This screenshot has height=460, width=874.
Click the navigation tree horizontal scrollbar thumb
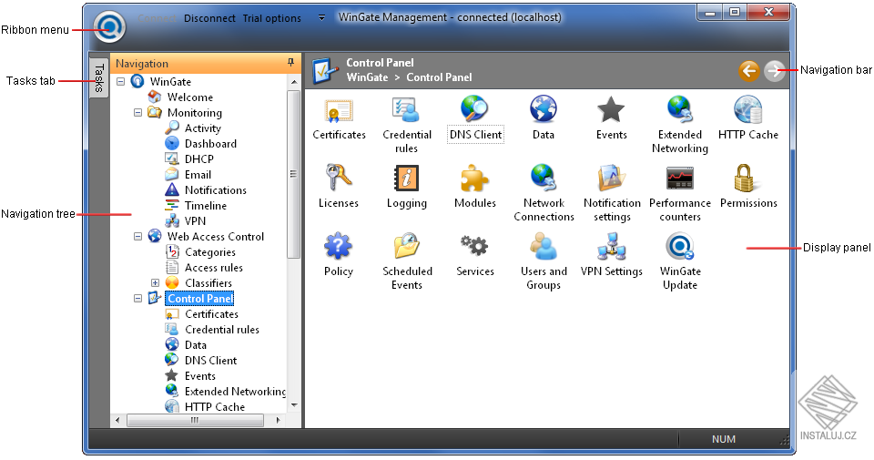[195, 420]
